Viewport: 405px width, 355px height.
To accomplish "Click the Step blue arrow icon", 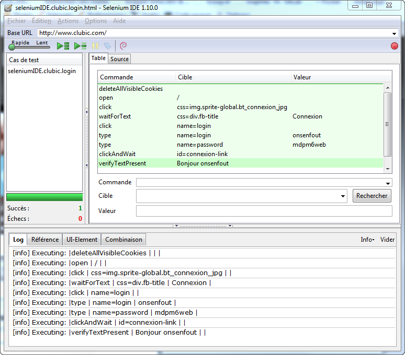I will coord(107,46).
